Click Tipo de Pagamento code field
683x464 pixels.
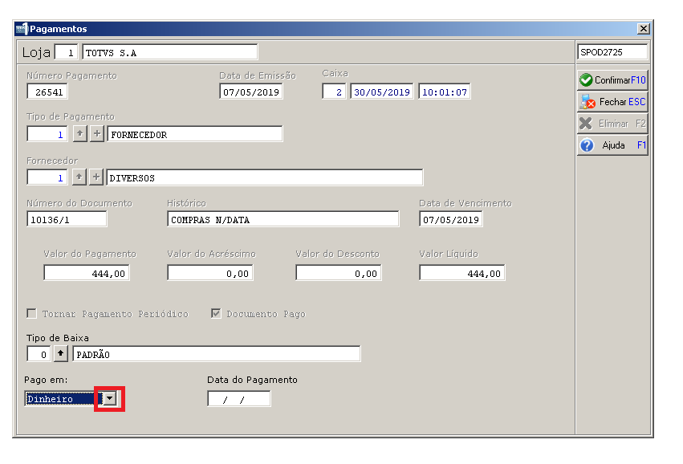tap(47, 134)
